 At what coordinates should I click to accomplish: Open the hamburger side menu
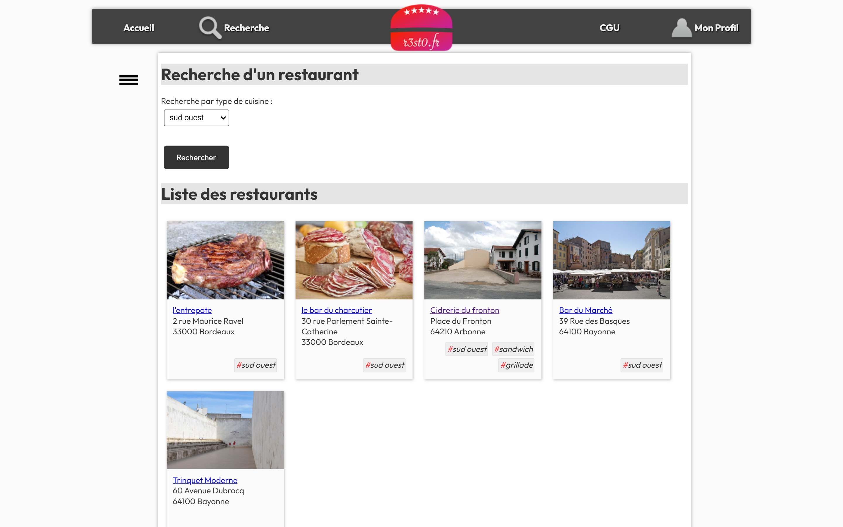128,80
